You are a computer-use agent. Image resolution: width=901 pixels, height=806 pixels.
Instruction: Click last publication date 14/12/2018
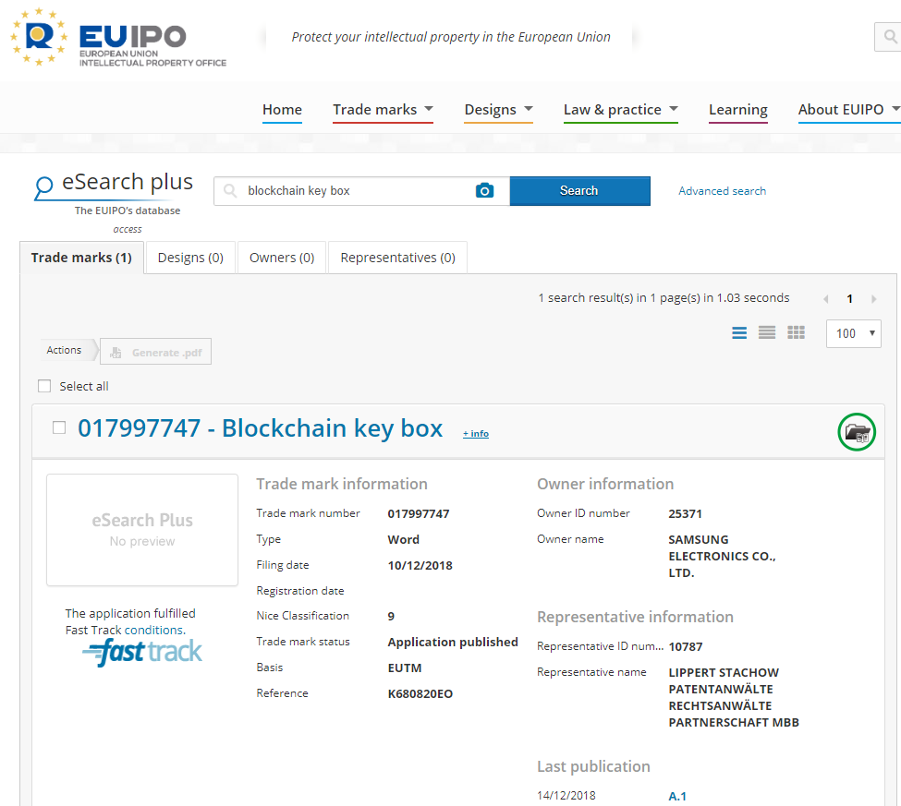[x=566, y=796]
